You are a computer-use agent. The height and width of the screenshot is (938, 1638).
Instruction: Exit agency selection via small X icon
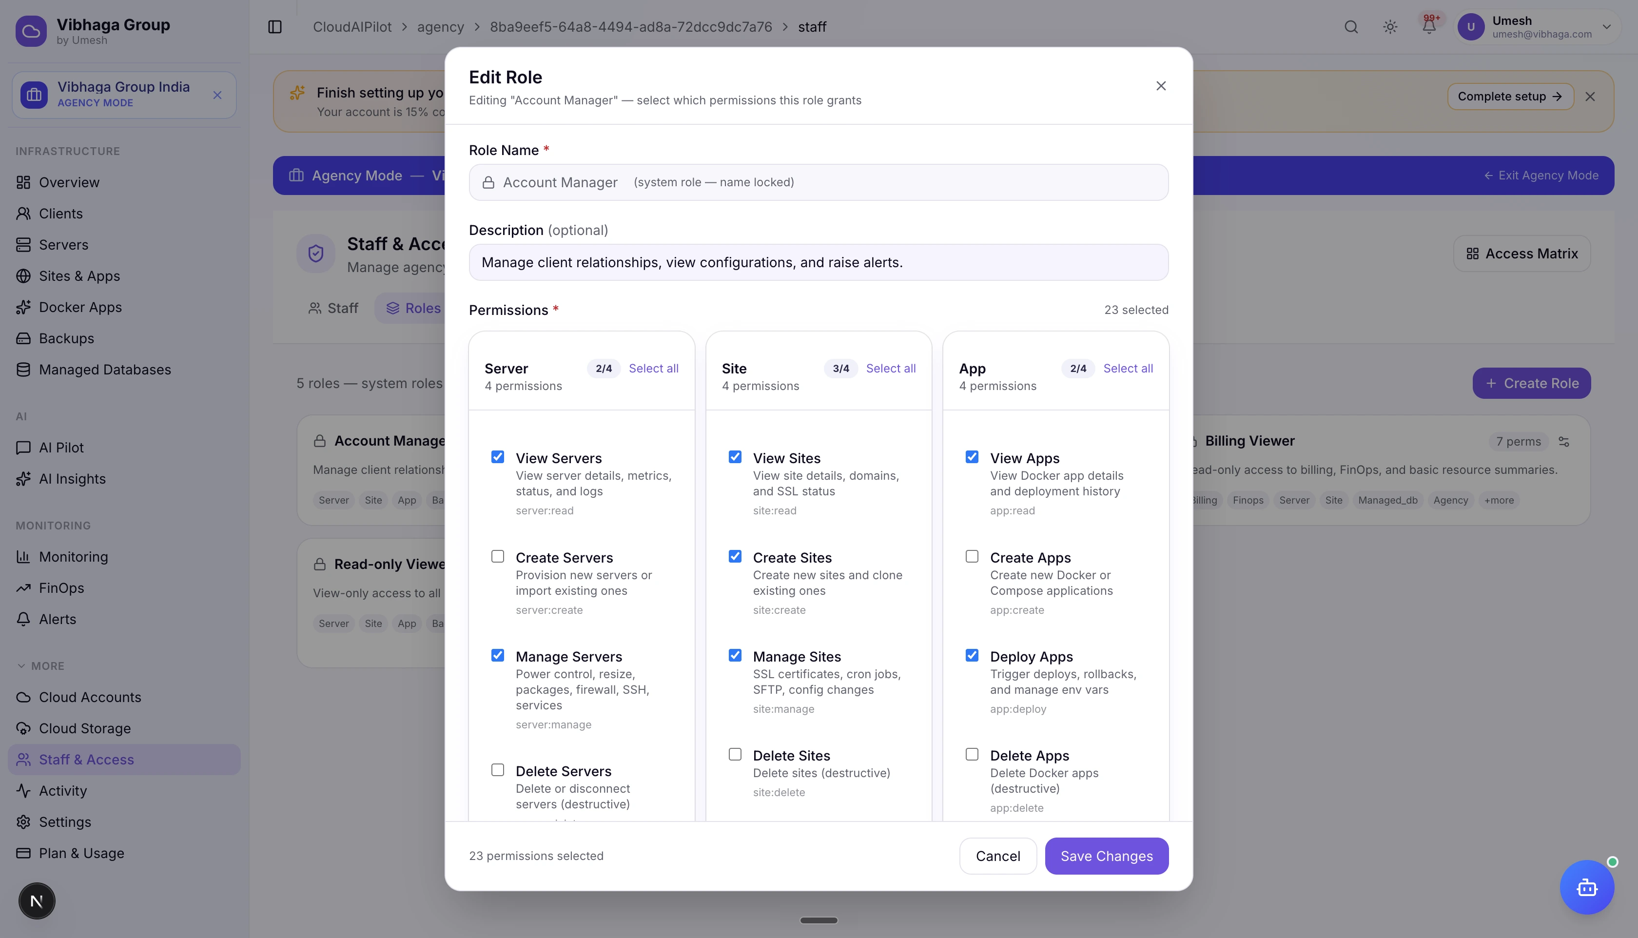point(217,95)
